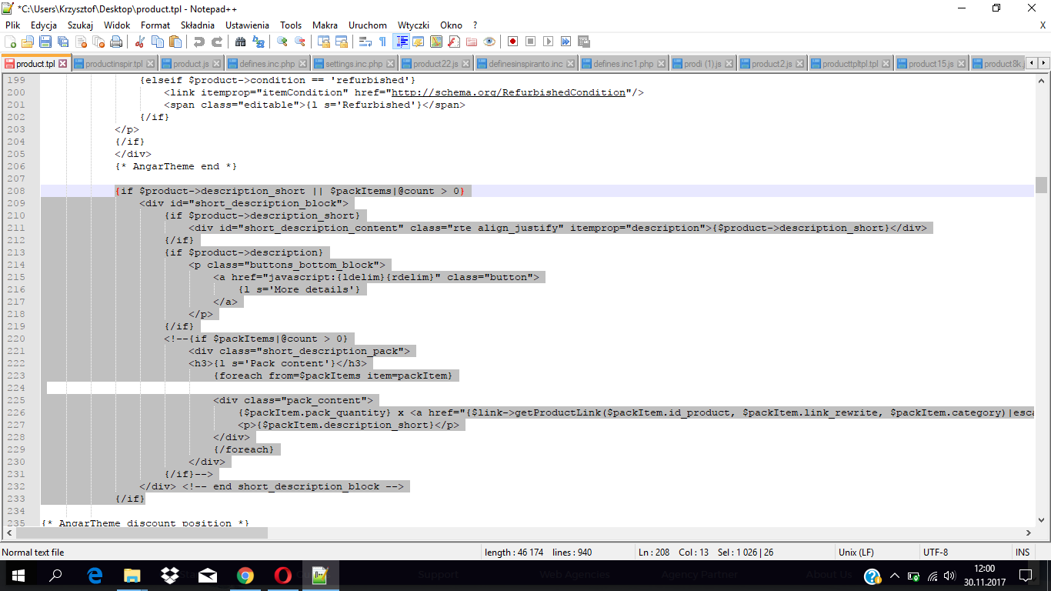Create a new file with New toolbar icon

tap(11, 42)
